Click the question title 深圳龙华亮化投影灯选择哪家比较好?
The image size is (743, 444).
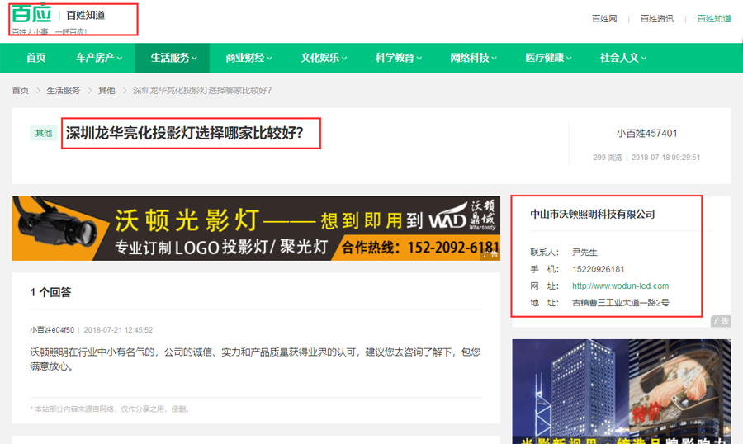pyautogui.click(x=184, y=133)
